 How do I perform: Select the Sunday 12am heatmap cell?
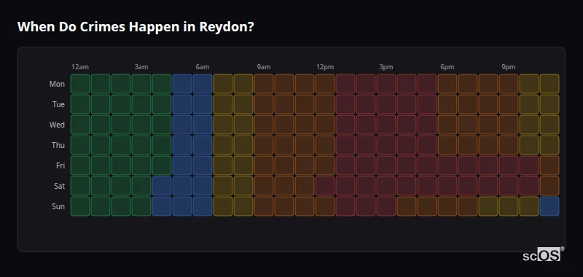[x=80, y=206]
